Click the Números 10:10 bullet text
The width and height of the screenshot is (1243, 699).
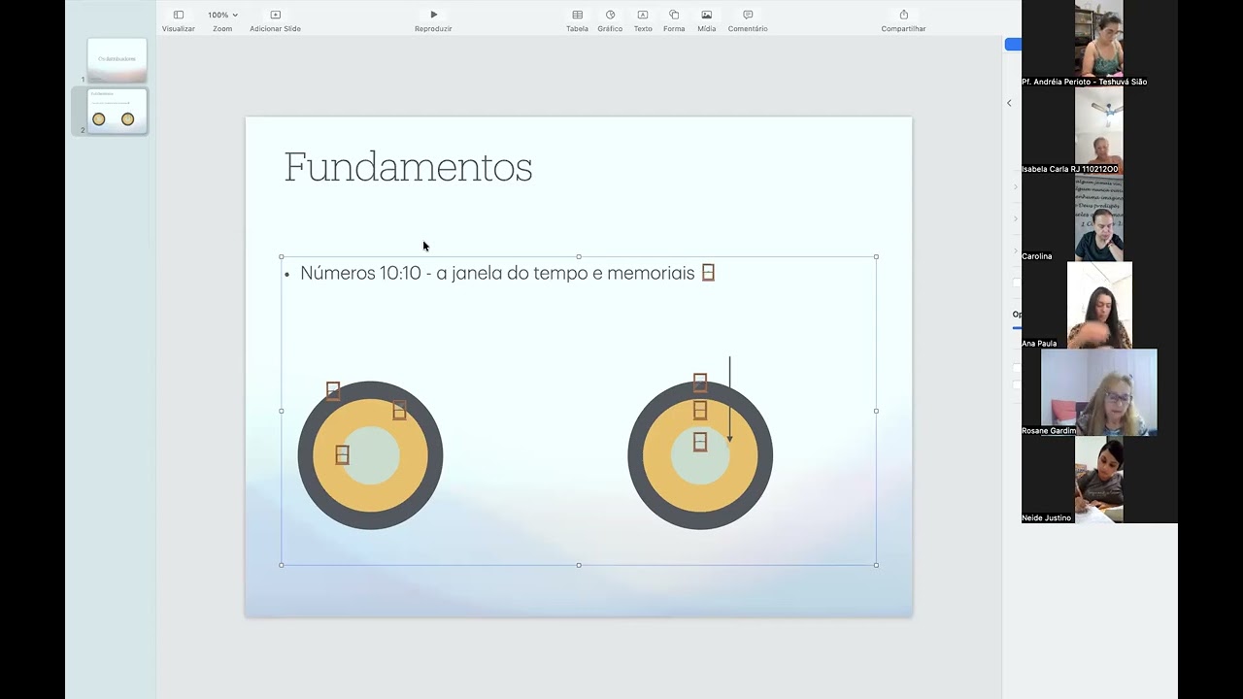pyautogui.click(x=497, y=273)
